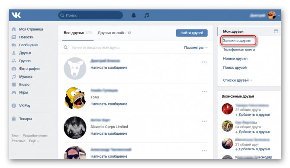Open avatar of suggested friend with 31 общий друг
The image size is (290, 168).
pos(227,143)
